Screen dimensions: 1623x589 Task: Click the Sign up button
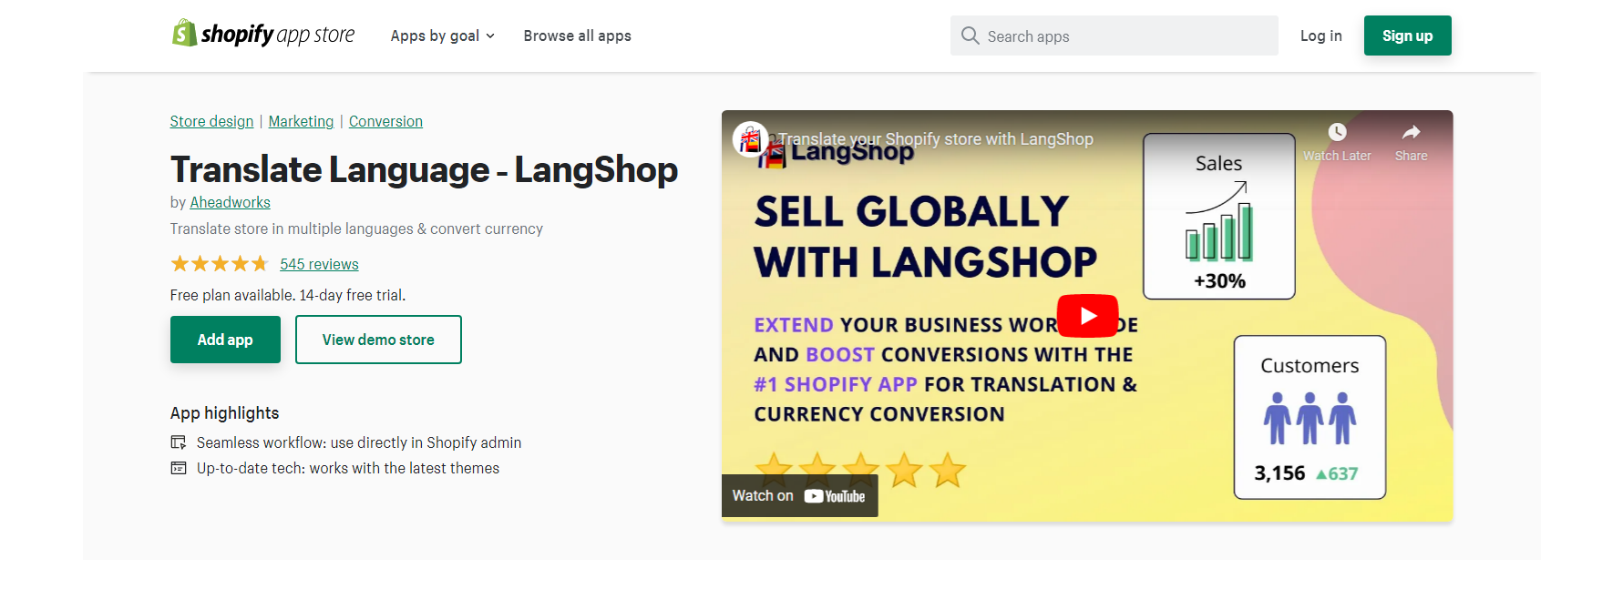pyautogui.click(x=1407, y=36)
